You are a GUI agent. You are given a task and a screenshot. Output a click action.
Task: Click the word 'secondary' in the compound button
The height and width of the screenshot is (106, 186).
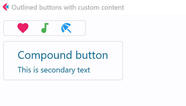58,70
